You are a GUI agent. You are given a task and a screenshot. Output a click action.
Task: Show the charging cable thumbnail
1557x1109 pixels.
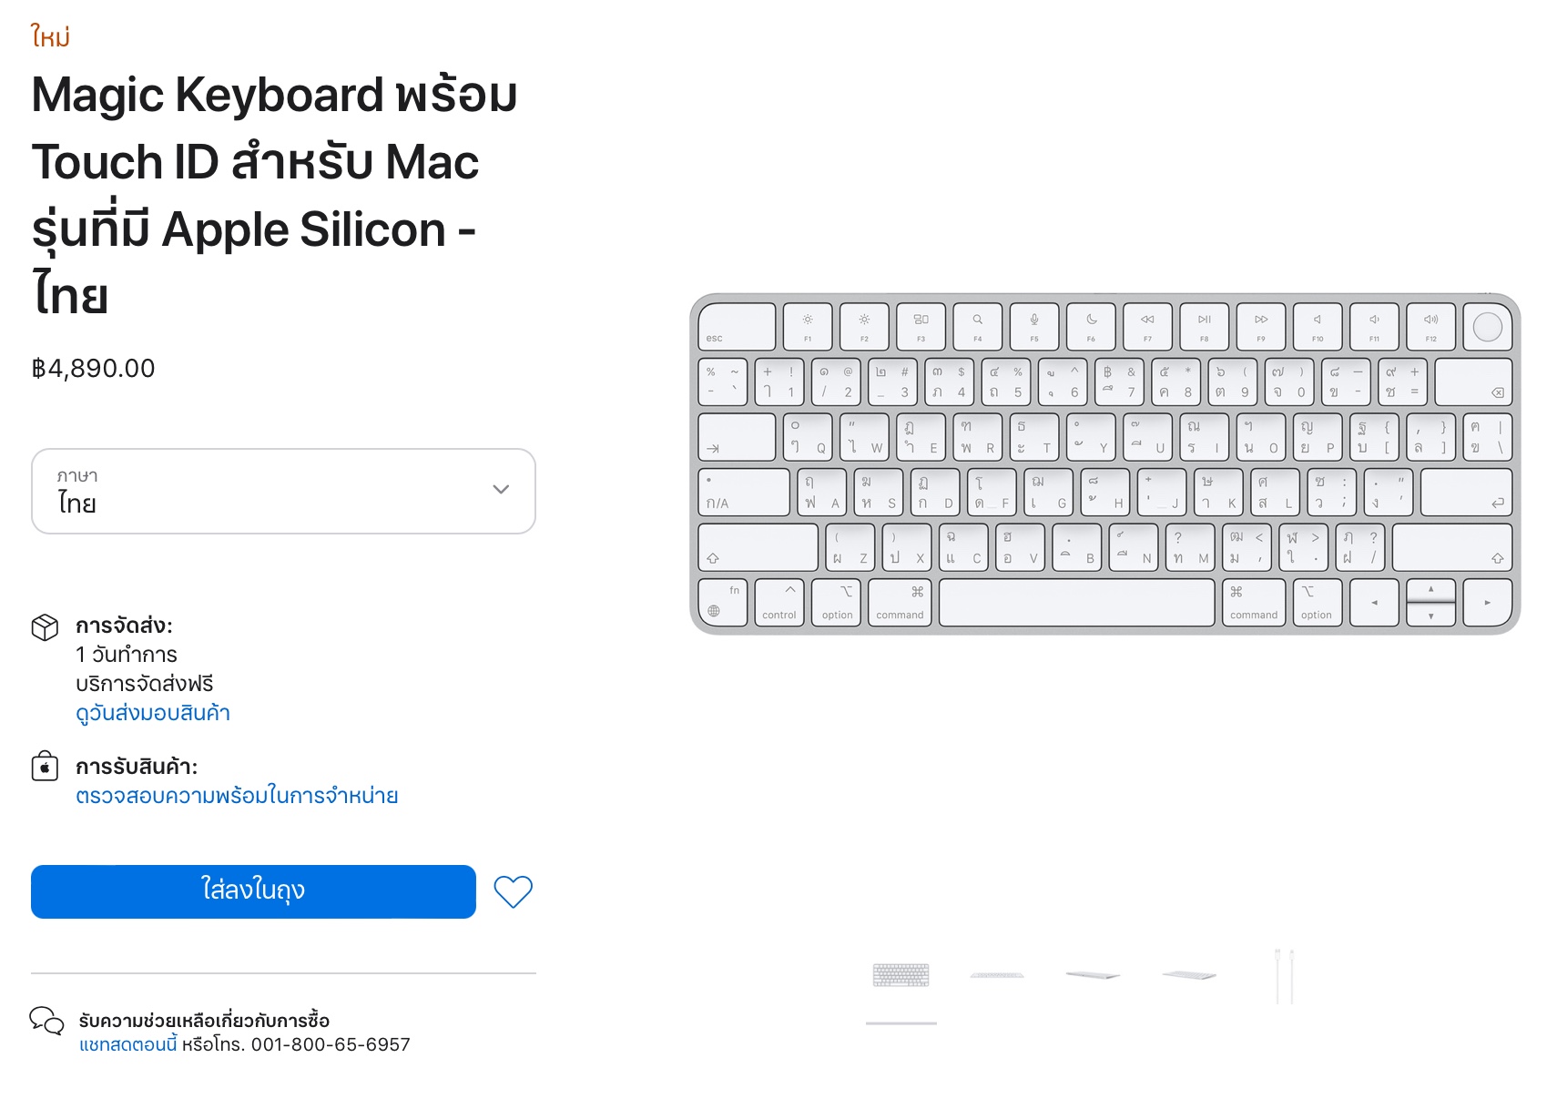[1284, 975]
